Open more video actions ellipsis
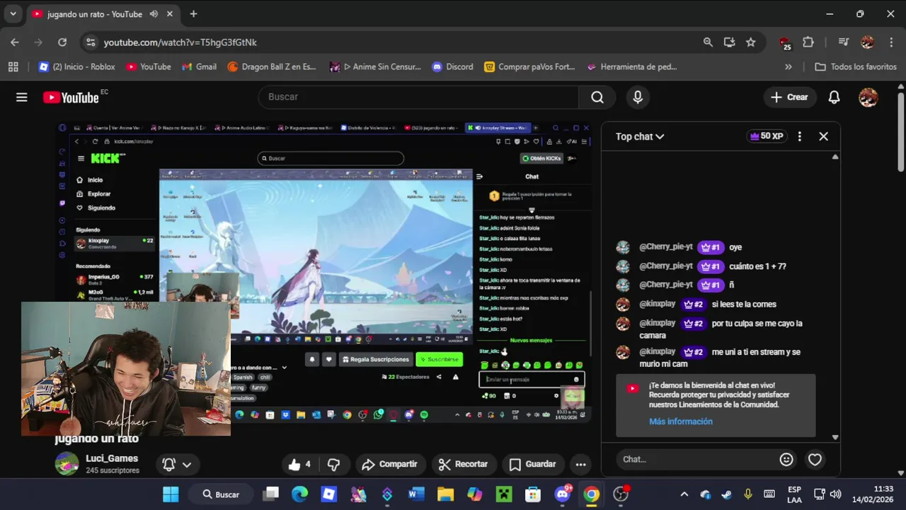This screenshot has height=510, width=906. click(580, 464)
